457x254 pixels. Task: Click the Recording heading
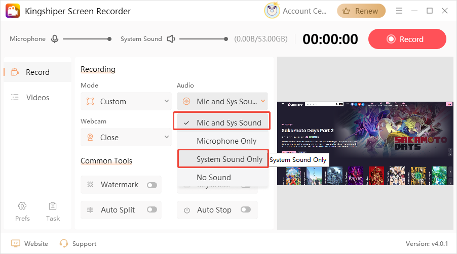click(x=98, y=69)
